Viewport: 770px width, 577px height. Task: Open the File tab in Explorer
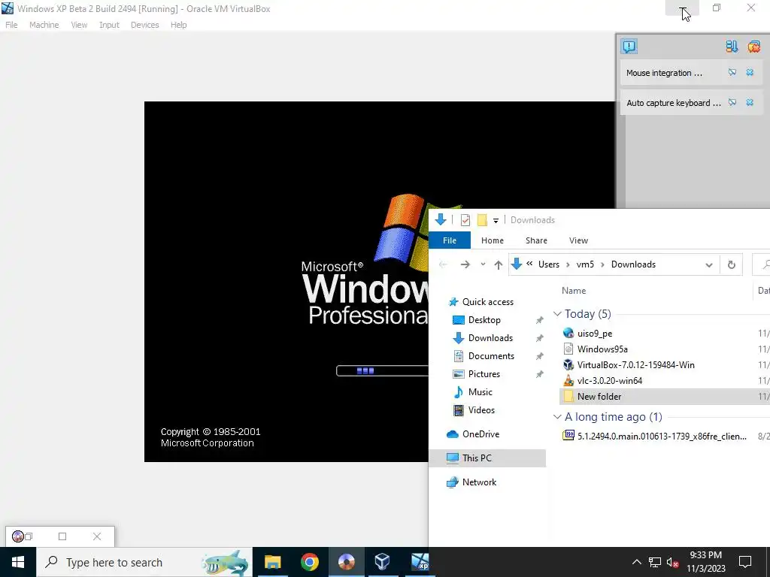point(450,240)
